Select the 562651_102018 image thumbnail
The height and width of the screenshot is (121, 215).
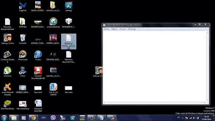tap(38, 7)
